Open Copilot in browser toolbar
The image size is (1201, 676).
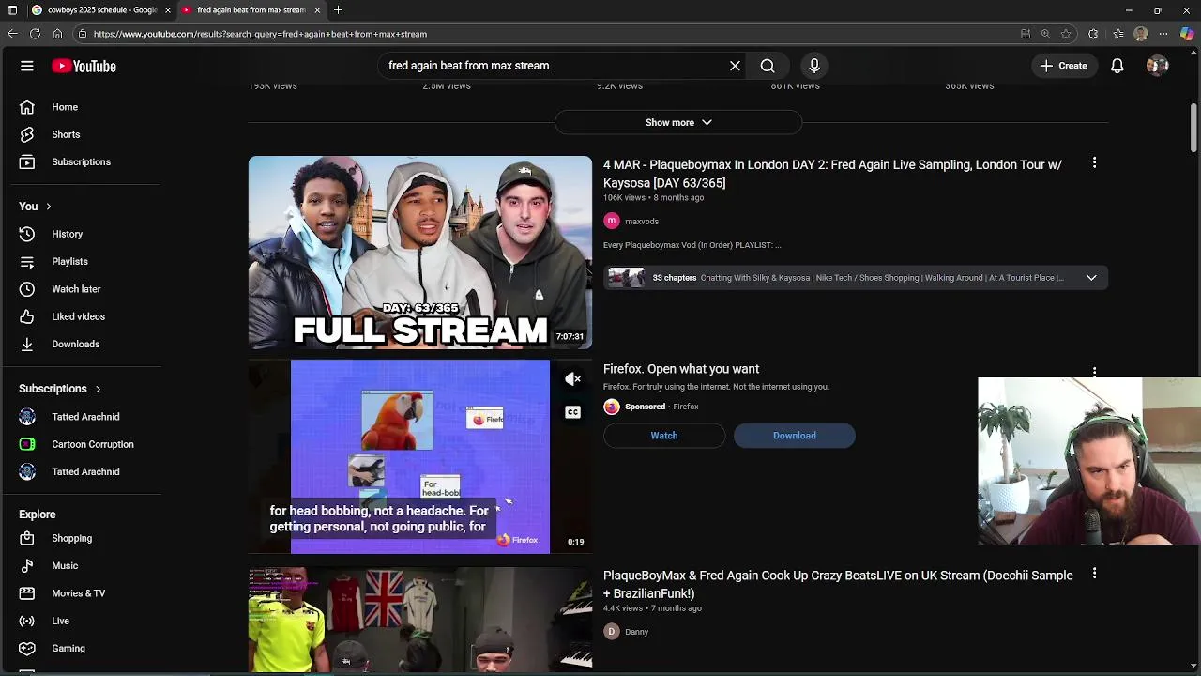click(1187, 34)
